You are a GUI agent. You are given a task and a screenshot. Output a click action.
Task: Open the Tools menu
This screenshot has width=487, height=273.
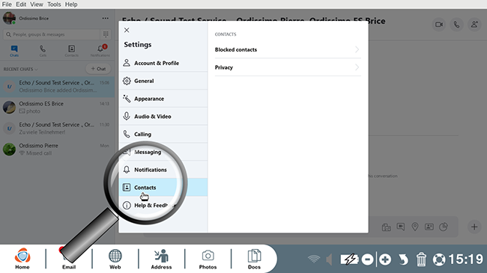point(54,4)
